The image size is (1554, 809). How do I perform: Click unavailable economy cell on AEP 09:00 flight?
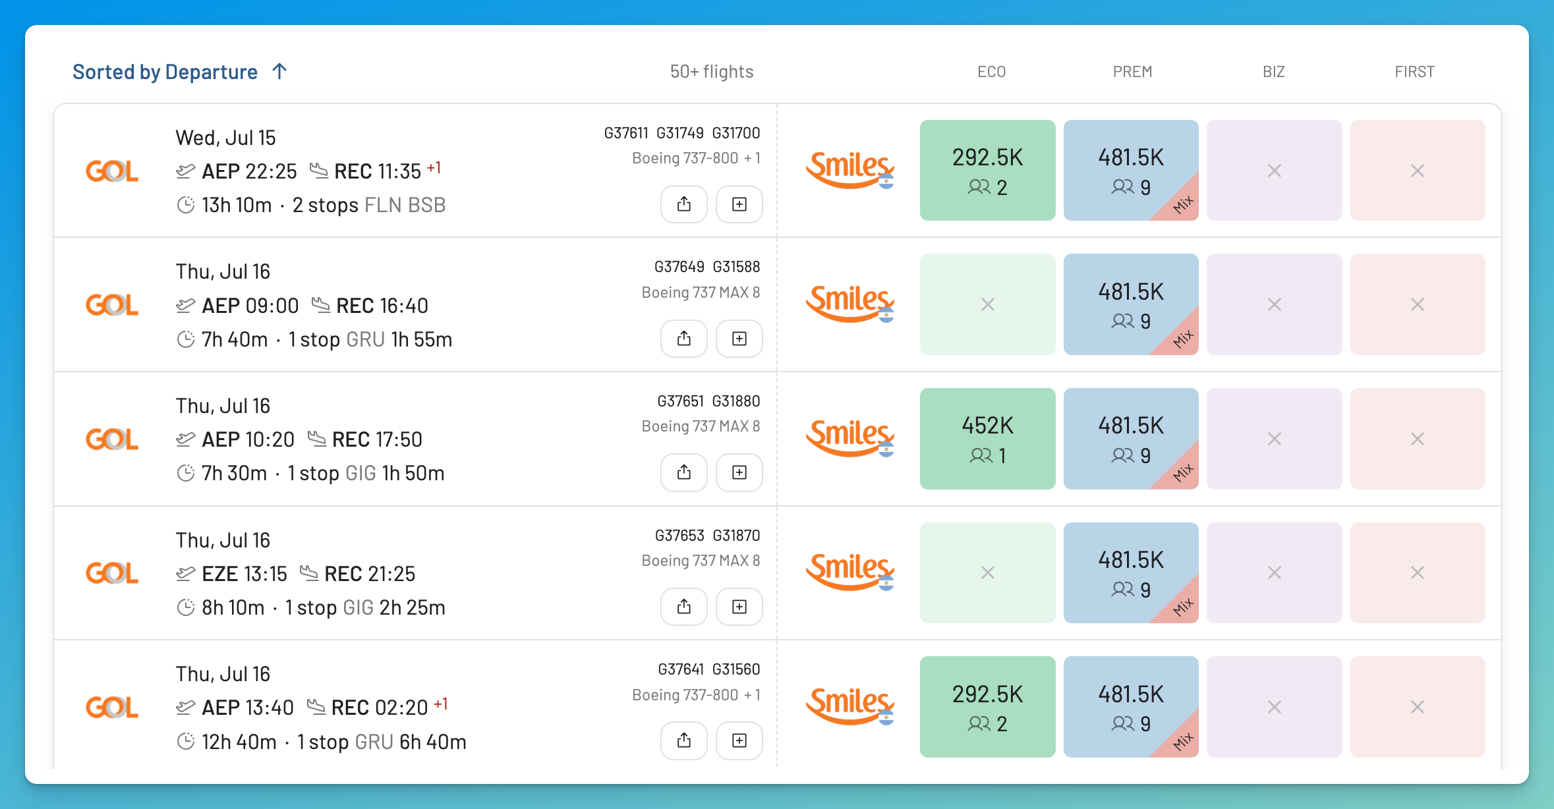[x=988, y=304]
